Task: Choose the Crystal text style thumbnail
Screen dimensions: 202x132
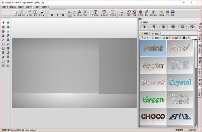Action: (x=180, y=82)
